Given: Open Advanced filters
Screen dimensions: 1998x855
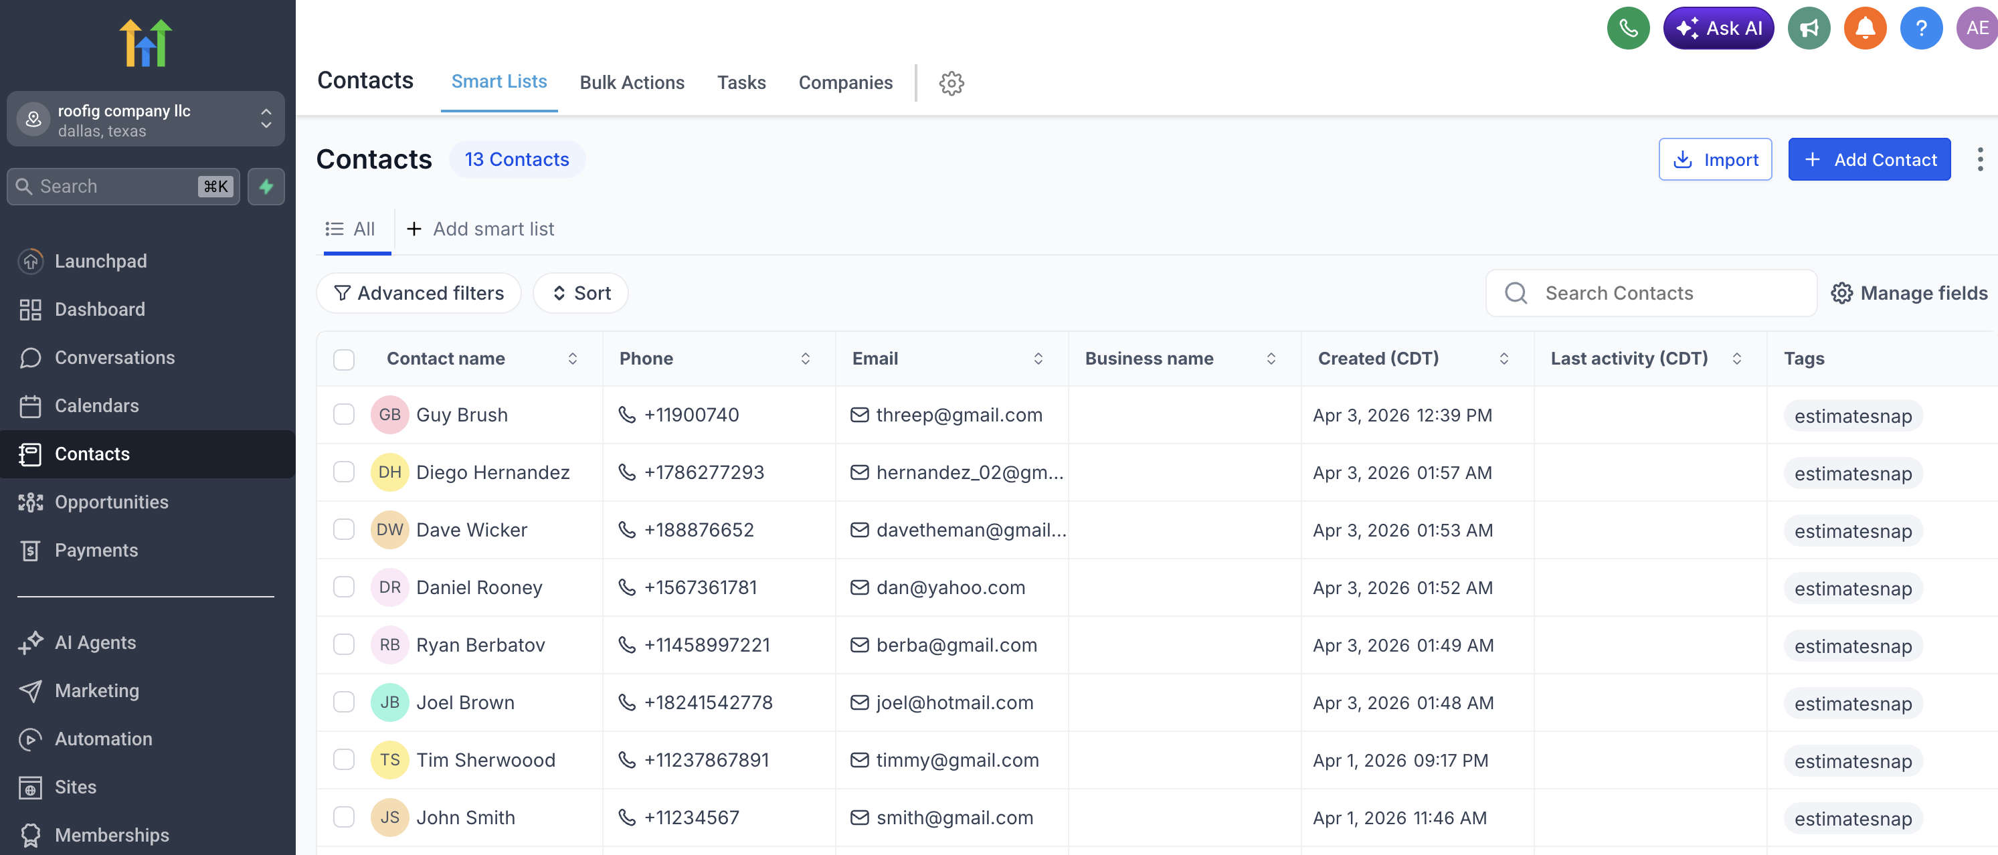Looking at the screenshot, I should point(418,293).
